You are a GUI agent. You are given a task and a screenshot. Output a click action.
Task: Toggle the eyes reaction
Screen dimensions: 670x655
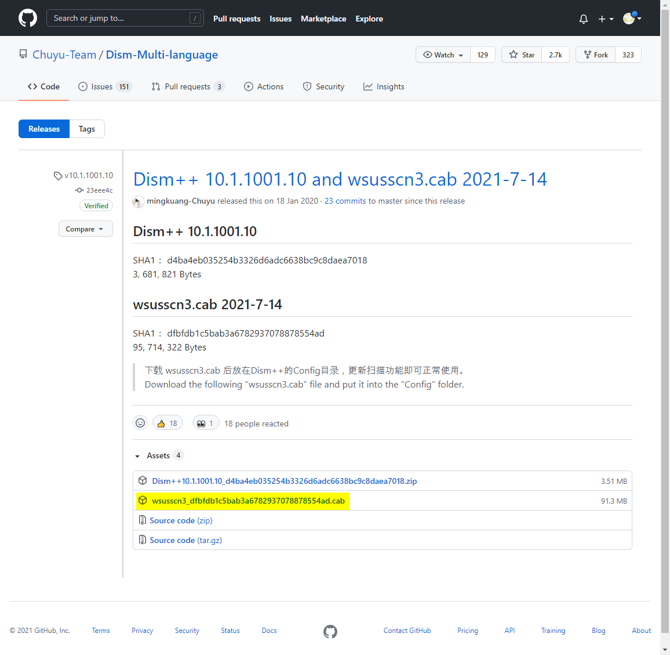coord(206,423)
